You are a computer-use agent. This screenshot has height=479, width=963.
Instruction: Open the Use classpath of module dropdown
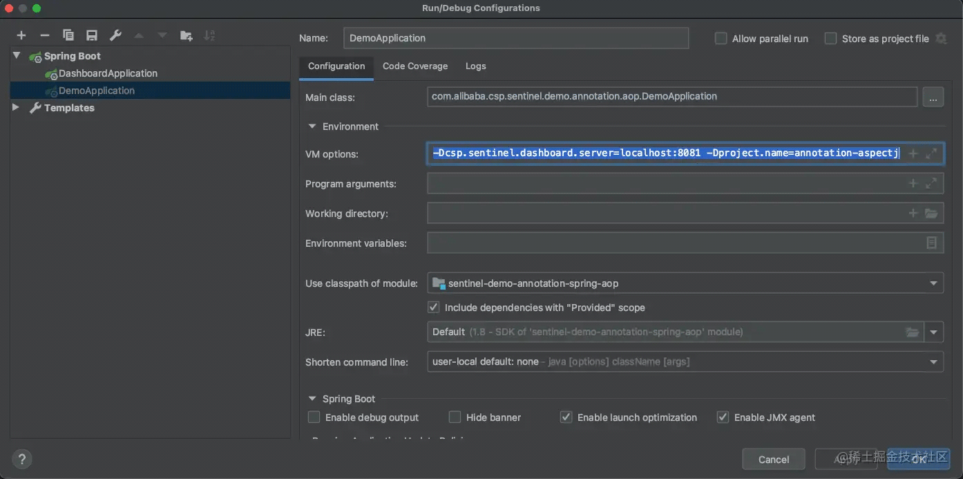point(934,283)
